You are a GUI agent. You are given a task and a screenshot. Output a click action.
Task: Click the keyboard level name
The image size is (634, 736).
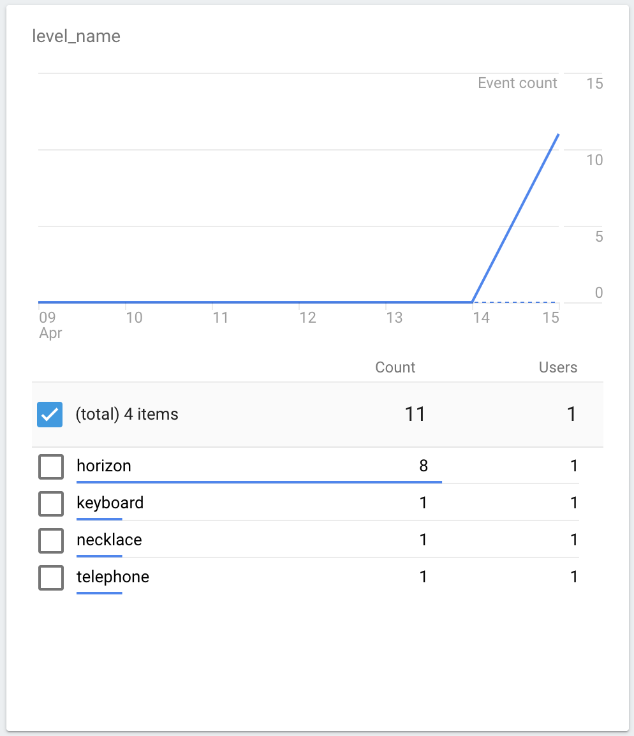tap(110, 503)
